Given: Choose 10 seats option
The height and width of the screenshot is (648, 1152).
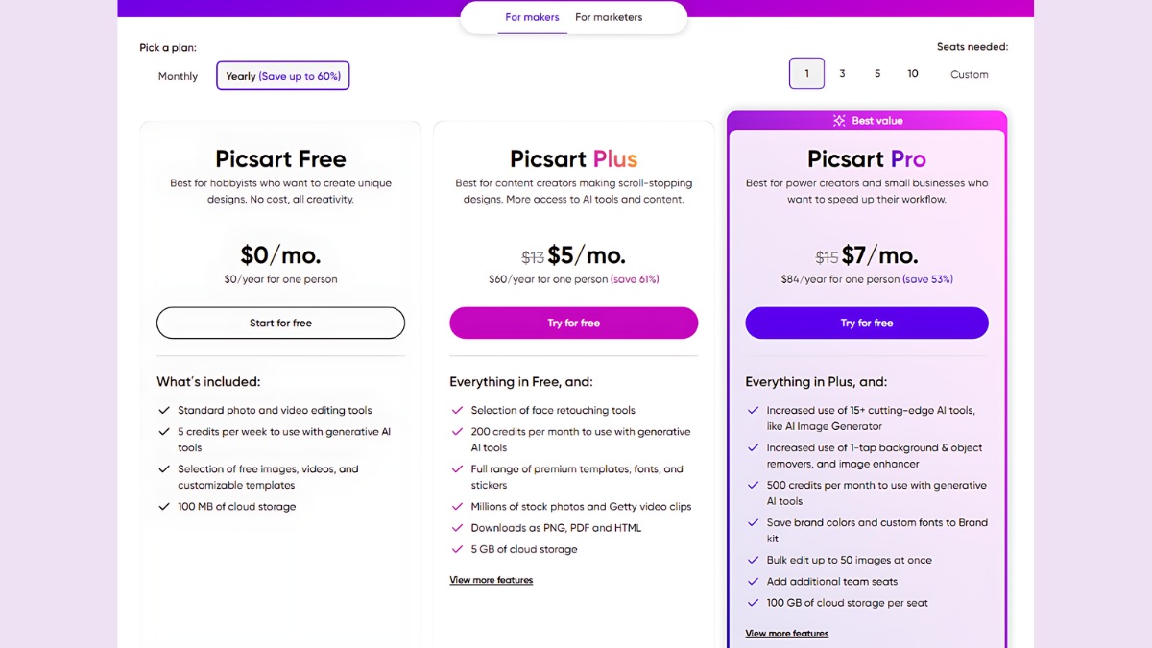Looking at the screenshot, I should coord(913,74).
